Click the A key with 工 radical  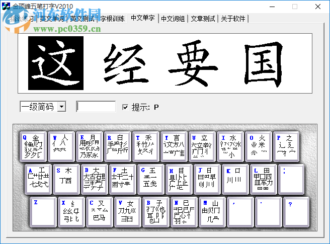coord(38,179)
